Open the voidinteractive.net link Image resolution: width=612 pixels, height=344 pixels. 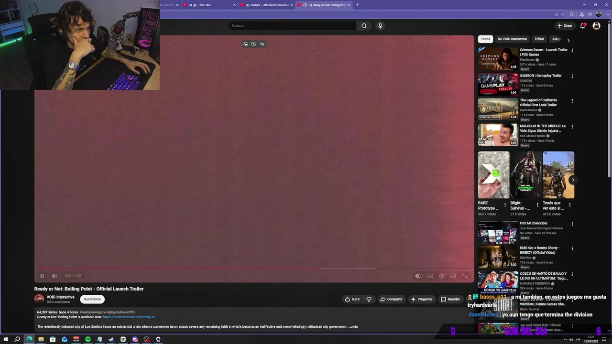[130, 317]
